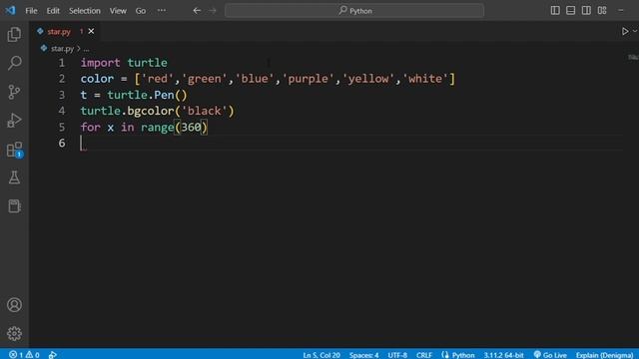
Task: Click Spaces: 4 indentation setting
Action: (x=363, y=355)
